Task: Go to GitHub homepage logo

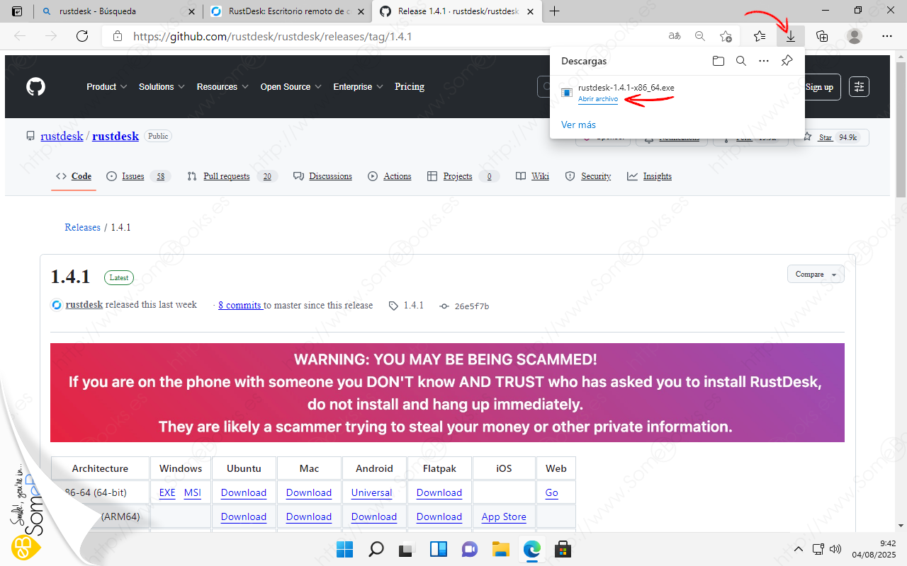Action: [x=35, y=87]
